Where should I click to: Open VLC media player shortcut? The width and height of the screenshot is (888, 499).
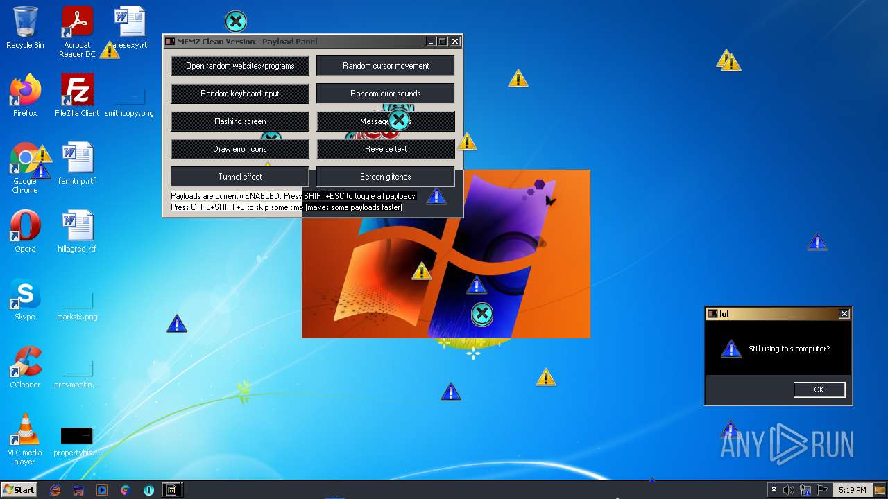click(25, 439)
